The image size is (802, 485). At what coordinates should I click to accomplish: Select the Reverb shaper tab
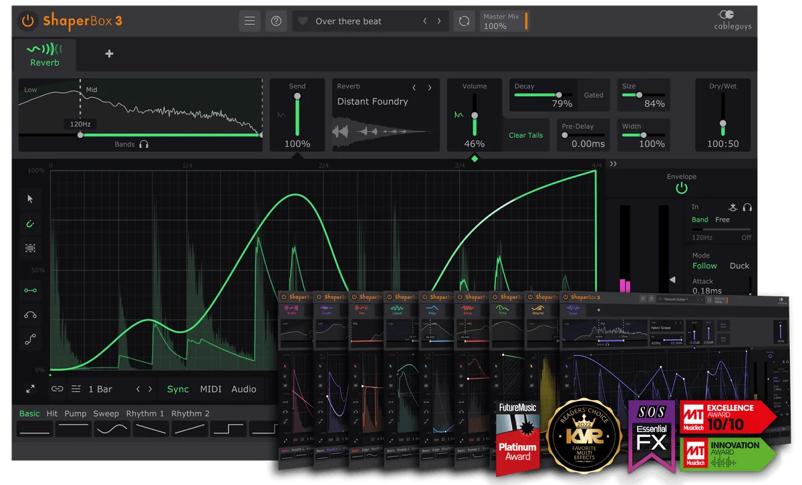point(45,55)
